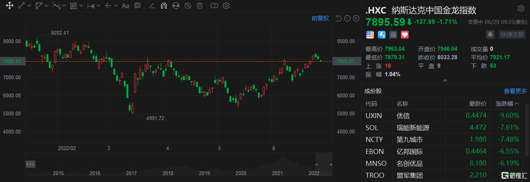Toggle hide all drawings eye icon
Viewport: 530px width, 182px height.
click(x=188, y=6)
